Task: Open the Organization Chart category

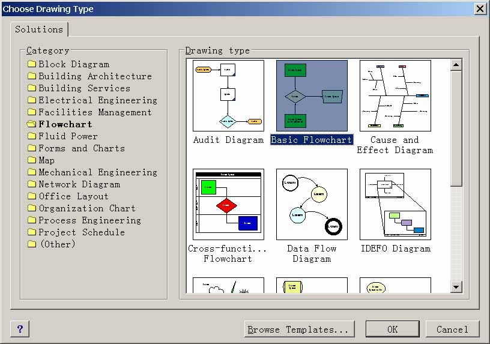Action: point(86,208)
